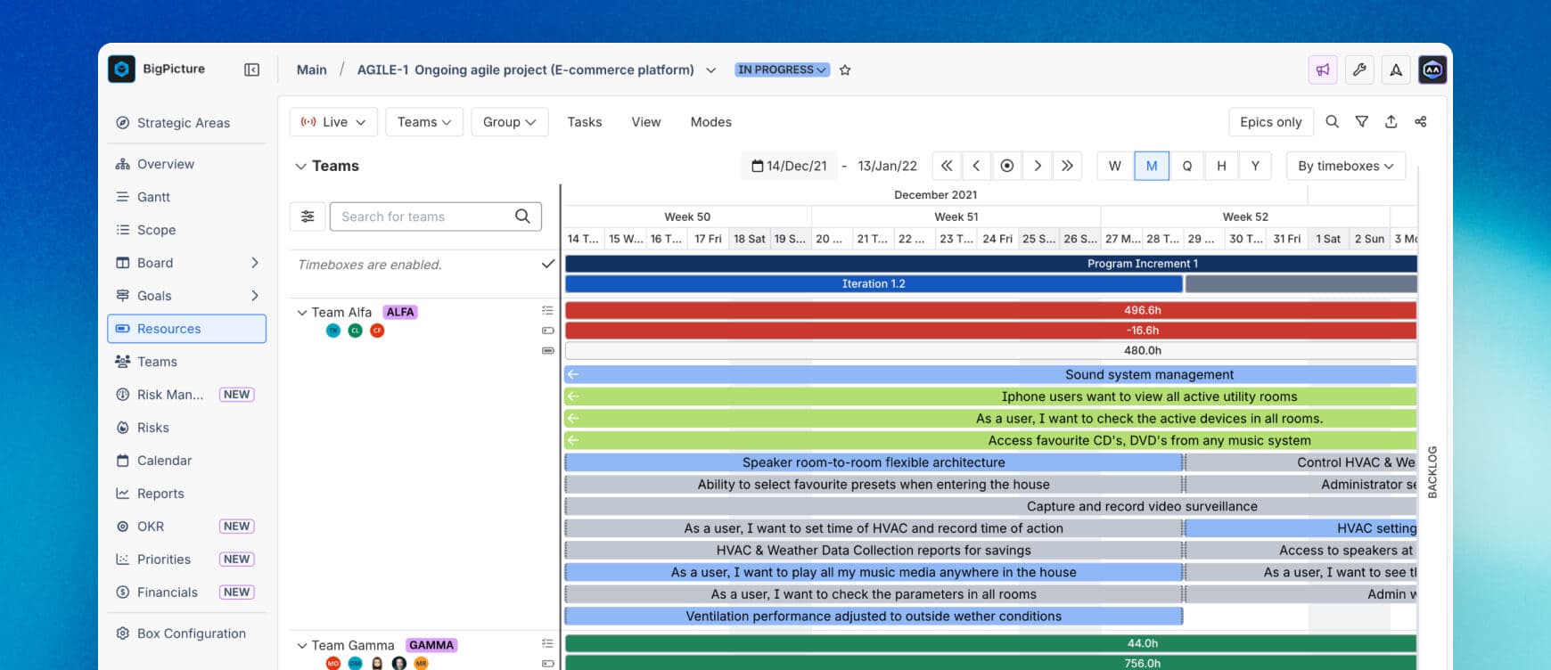Expand Goals submenu arrow

[255, 296]
